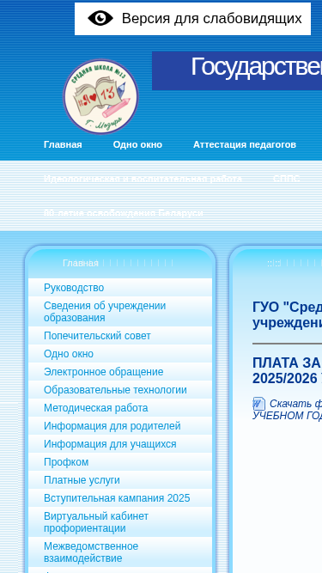Open Версия для слабовидящих accessibility mode
Viewport: 322px width, 573px height.
[192, 19]
